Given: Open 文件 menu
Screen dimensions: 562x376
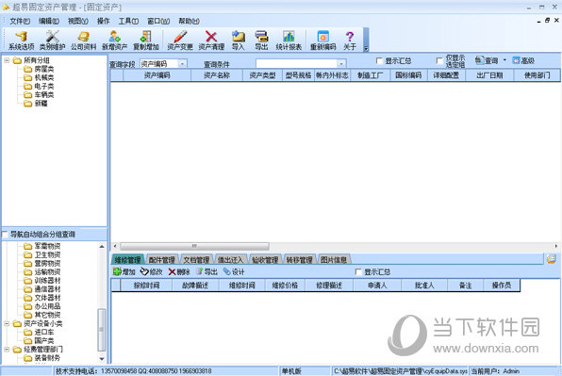Looking at the screenshot, I should [x=20, y=22].
